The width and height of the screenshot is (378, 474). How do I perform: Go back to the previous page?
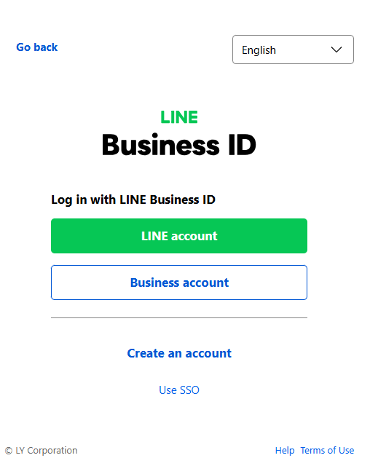37,47
